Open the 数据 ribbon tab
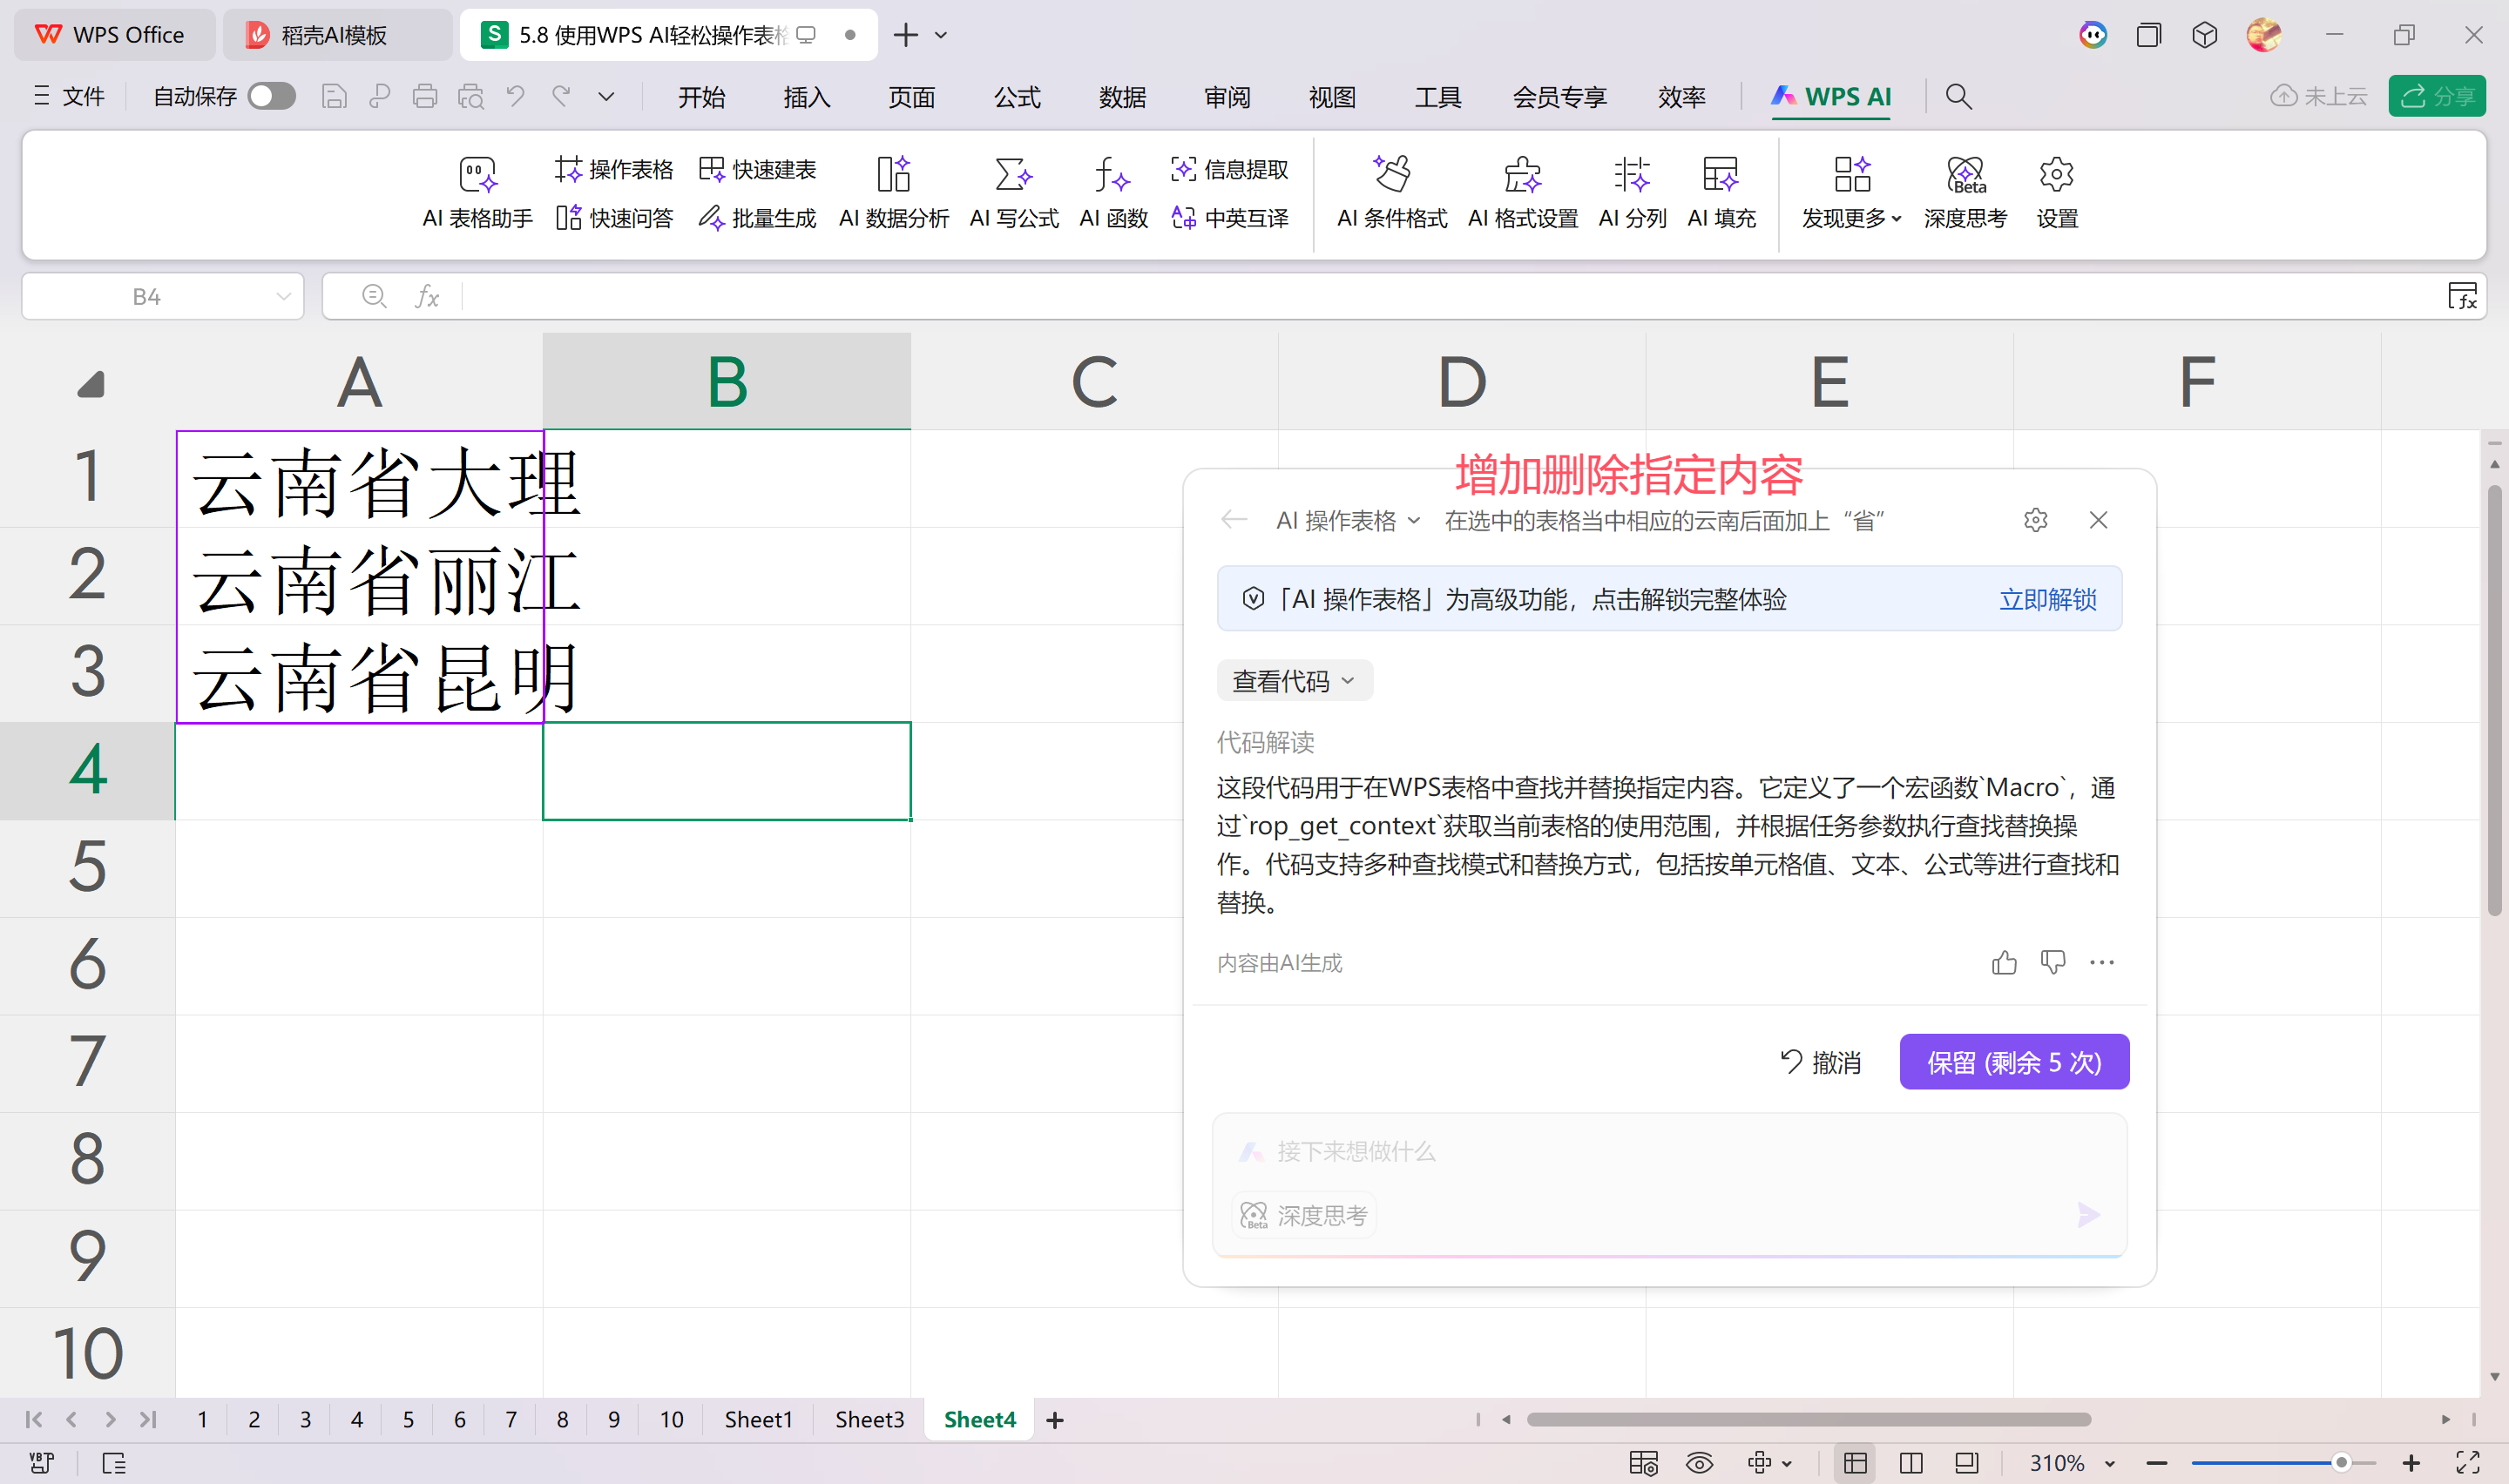This screenshot has width=2509, height=1484. [x=1122, y=97]
